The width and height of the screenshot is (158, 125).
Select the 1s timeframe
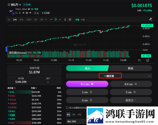9,19
